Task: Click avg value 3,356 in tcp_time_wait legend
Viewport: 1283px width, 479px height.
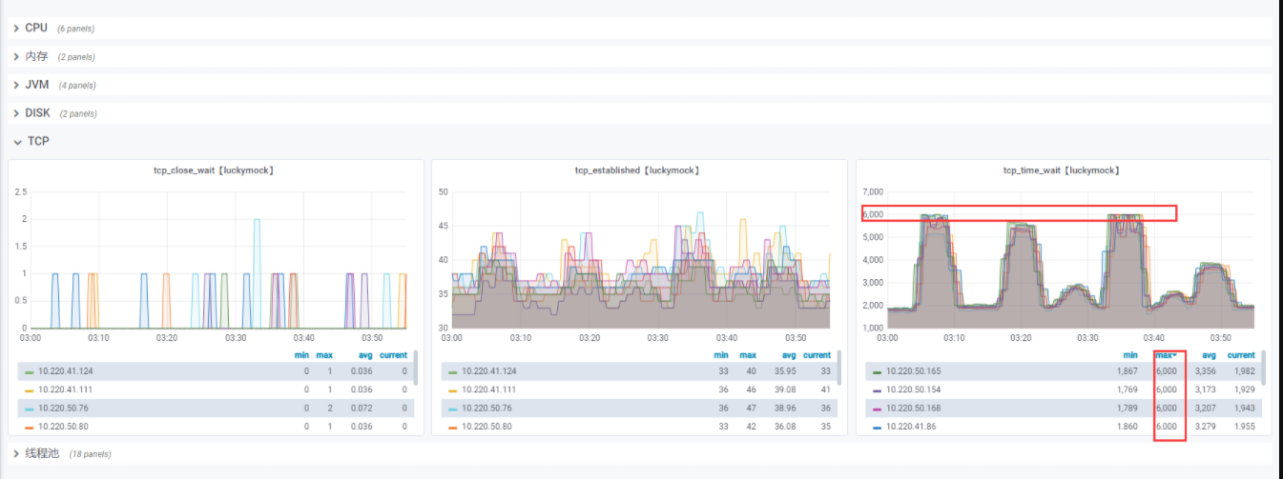Action: (1205, 371)
